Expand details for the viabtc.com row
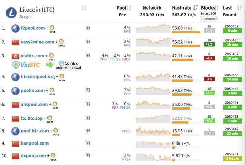 pos(87,55)
